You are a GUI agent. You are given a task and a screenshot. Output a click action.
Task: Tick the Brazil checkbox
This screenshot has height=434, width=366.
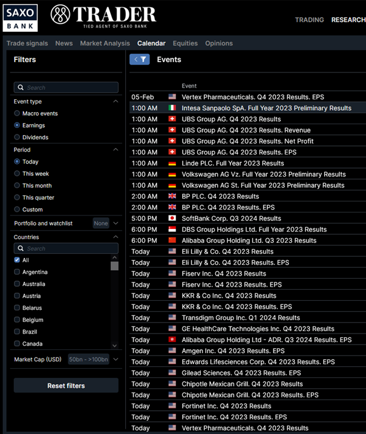pyautogui.click(x=17, y=332)
